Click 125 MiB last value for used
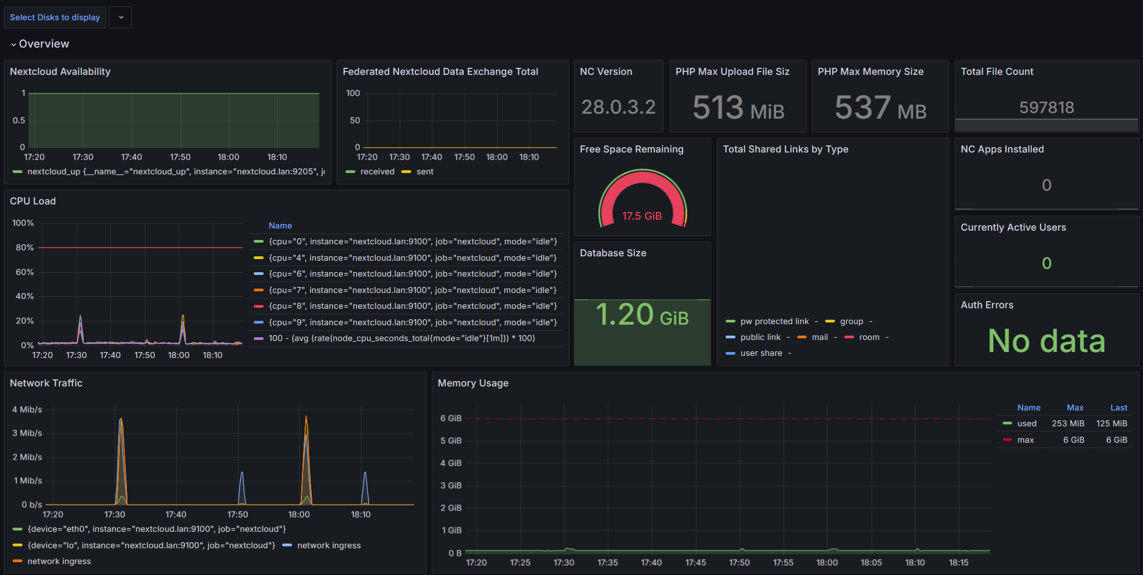The height and width of the screenshot is (575, 1143). point(1112,424)
